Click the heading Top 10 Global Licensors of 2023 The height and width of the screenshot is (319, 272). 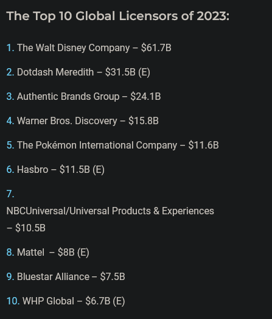117,16
